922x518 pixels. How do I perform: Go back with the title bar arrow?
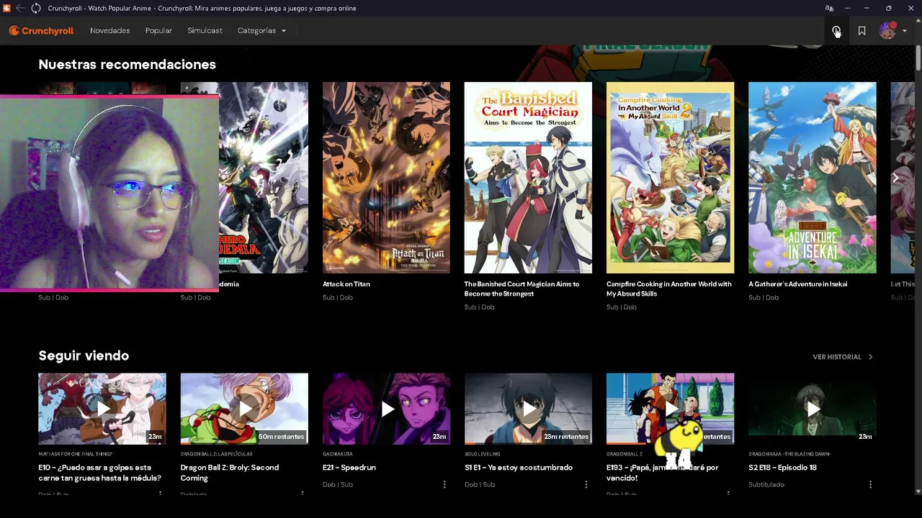click(21, 8)
